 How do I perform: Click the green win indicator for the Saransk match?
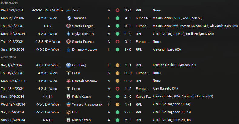[x=118, y=18]
